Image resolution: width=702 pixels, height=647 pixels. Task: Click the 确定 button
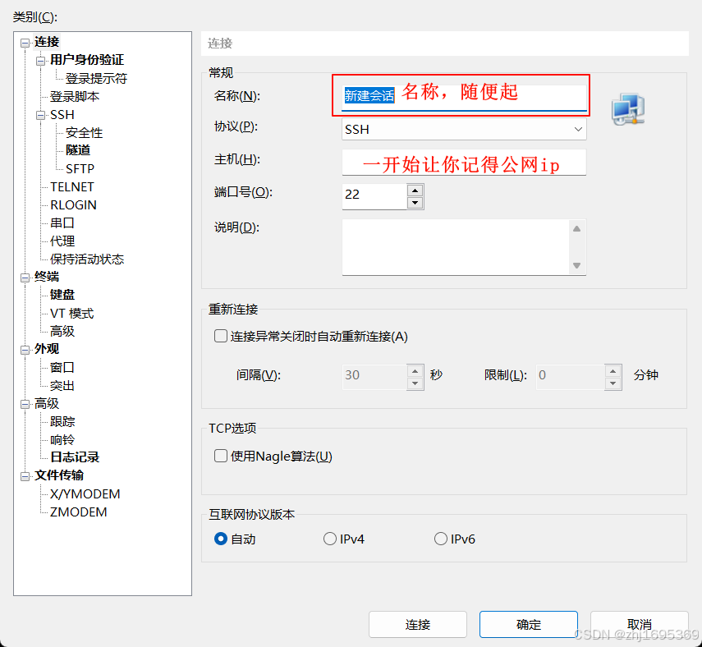(x=528, y=624)
